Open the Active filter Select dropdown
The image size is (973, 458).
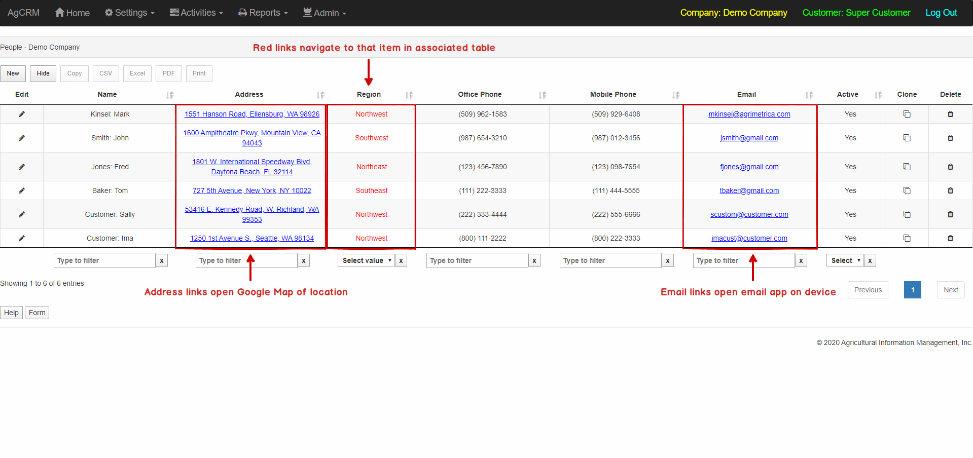pos(845,260)
